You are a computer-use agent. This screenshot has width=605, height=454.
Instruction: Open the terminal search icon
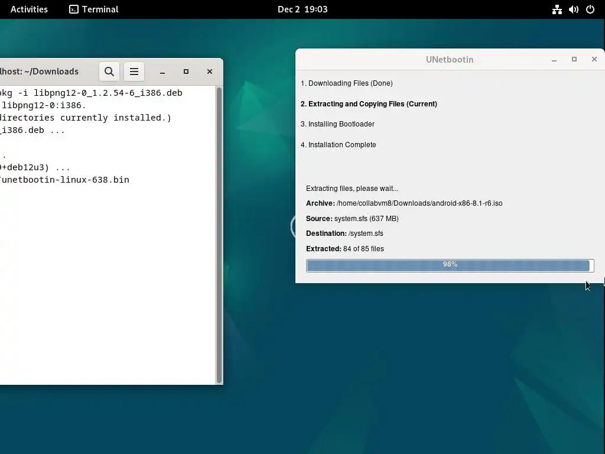[109, 72]
